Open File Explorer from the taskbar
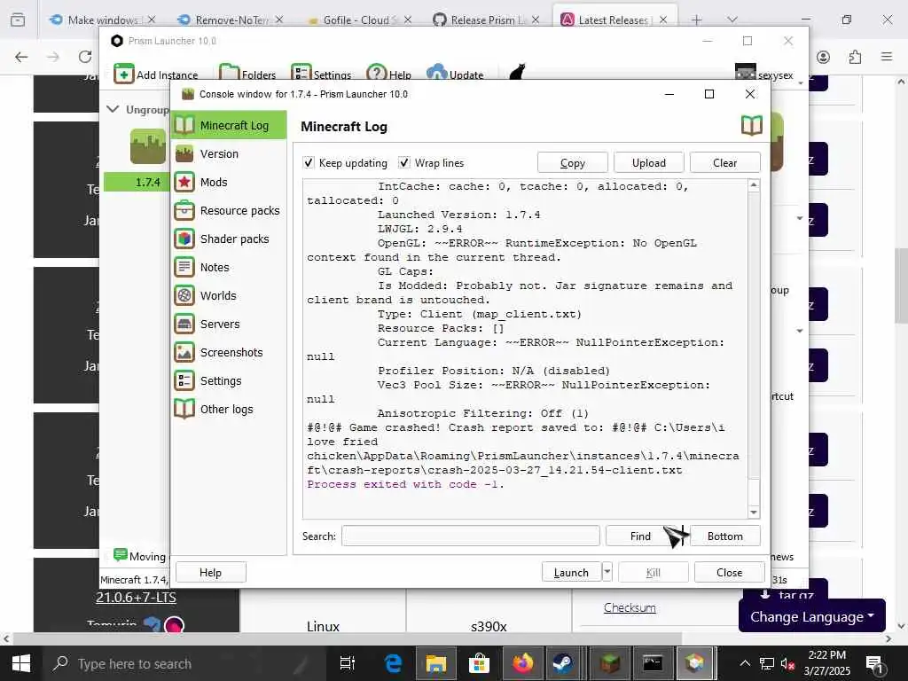Viewport: 908px width, 681px height. click(x=435, y=663)
